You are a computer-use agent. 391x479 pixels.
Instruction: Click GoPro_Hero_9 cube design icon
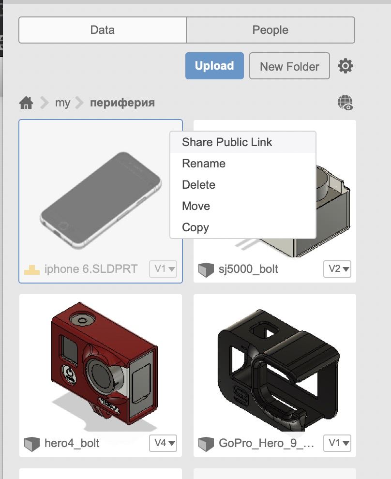point(206,444)
